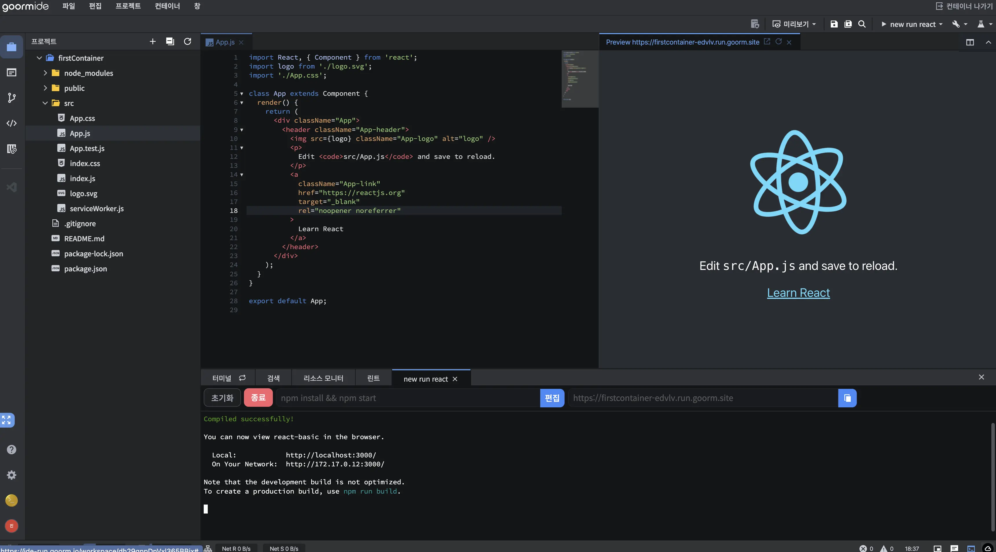Click the network tree icon in status bar
Image resolution: width=996 pixels, height=552 pixels.
pos(208,549)
